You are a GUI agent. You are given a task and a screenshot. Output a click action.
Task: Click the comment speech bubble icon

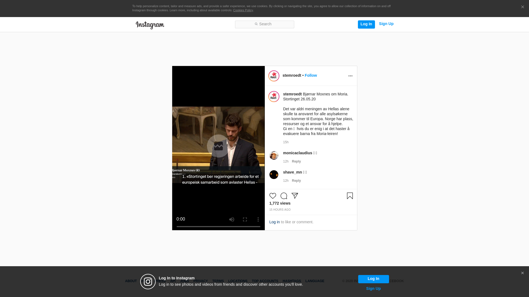pyautogui.click(x=284, y=196)
